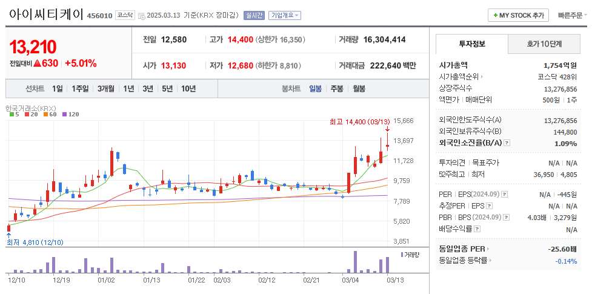Toggle the 실시간 real-time badge
Viewport: 592px width, 294px height.
click(254, 16)
